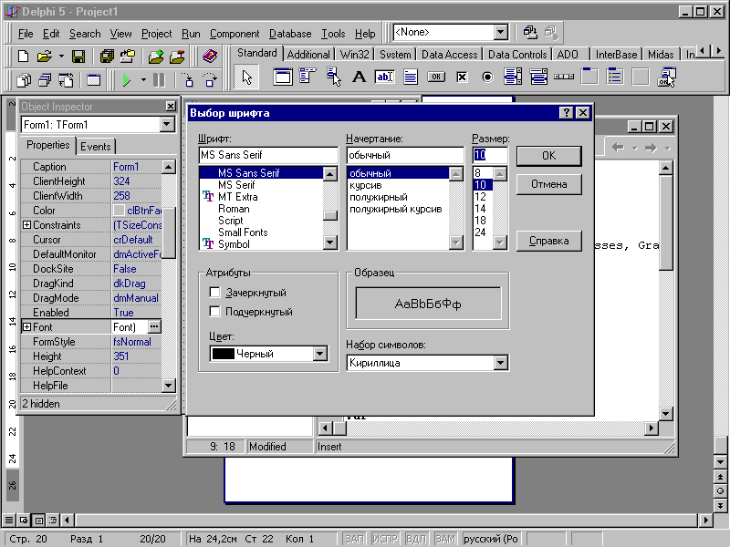Select the Edit component ab icon
This screenshot has width=730, height=547.
point(384,77)
